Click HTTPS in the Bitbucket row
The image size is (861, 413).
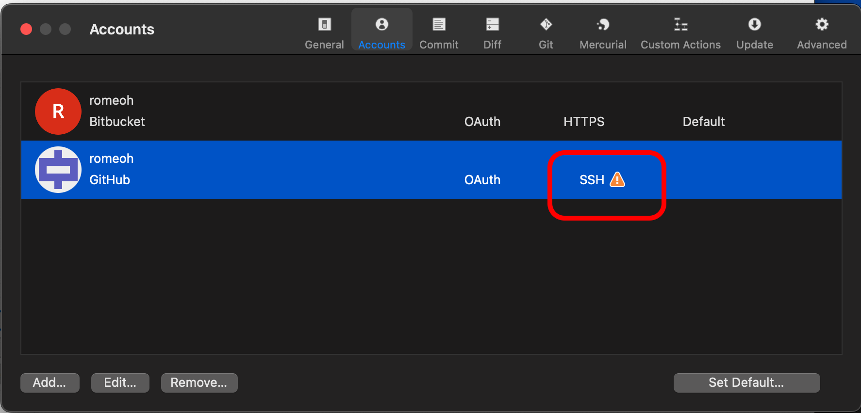584,122
